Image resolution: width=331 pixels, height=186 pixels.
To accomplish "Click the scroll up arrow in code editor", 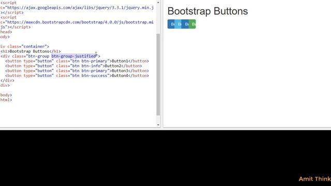I will click(158, 2).
